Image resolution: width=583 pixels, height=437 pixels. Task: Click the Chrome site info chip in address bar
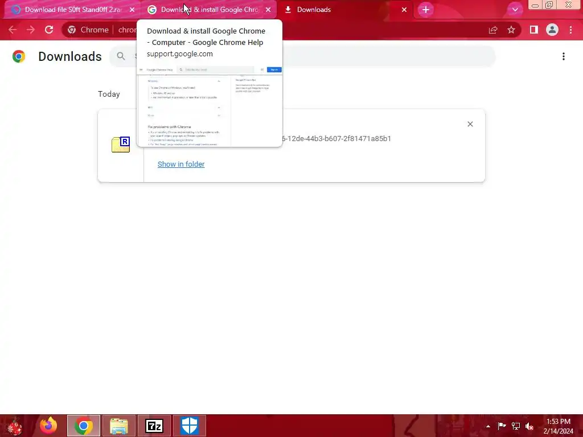click(x=88, y=30)
